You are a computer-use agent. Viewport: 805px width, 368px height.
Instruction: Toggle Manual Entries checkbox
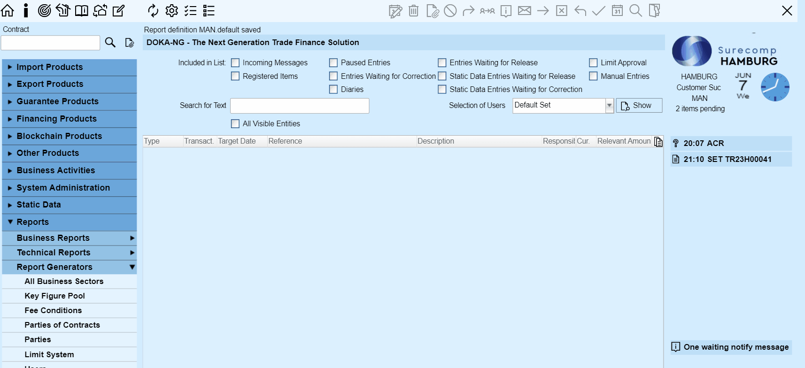coord(593,76)
